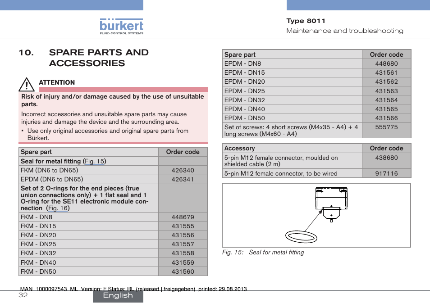Click the Spare Parts and Accessories heading
This screenshot has height=303, width=430.
click(x=99, y=58)
